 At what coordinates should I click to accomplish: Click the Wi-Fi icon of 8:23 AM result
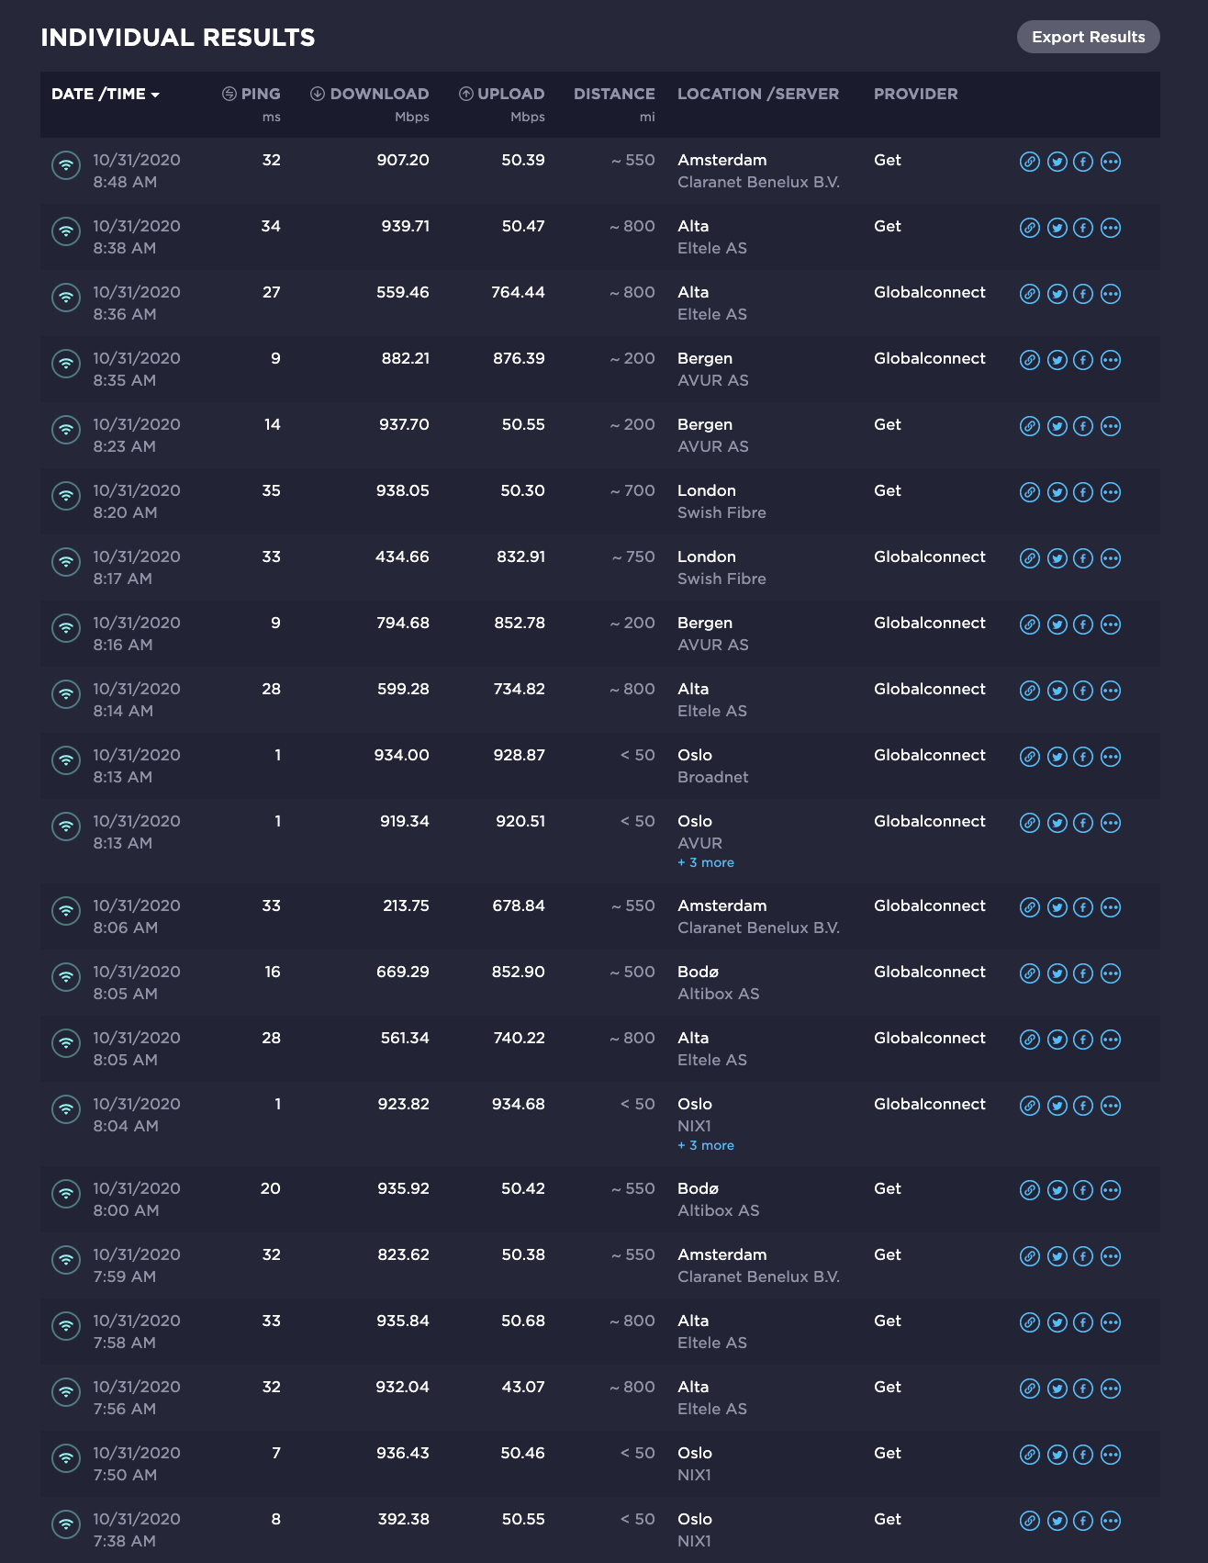tap(66, 430)
